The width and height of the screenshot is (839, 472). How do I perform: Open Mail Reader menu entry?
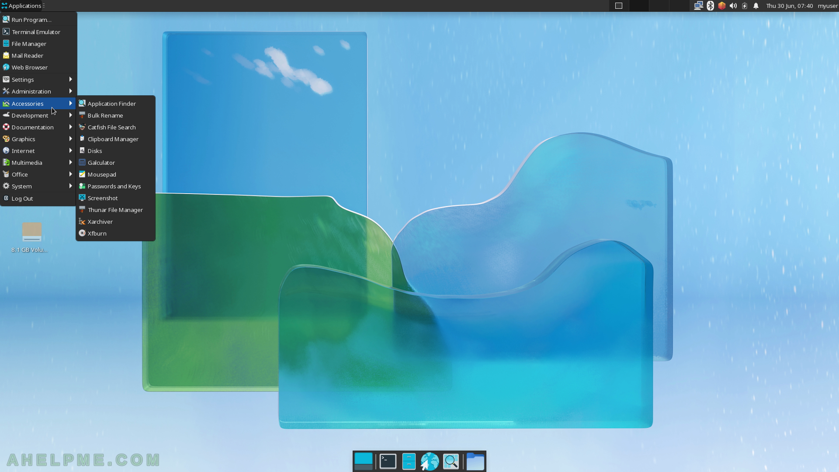point(38,56)
